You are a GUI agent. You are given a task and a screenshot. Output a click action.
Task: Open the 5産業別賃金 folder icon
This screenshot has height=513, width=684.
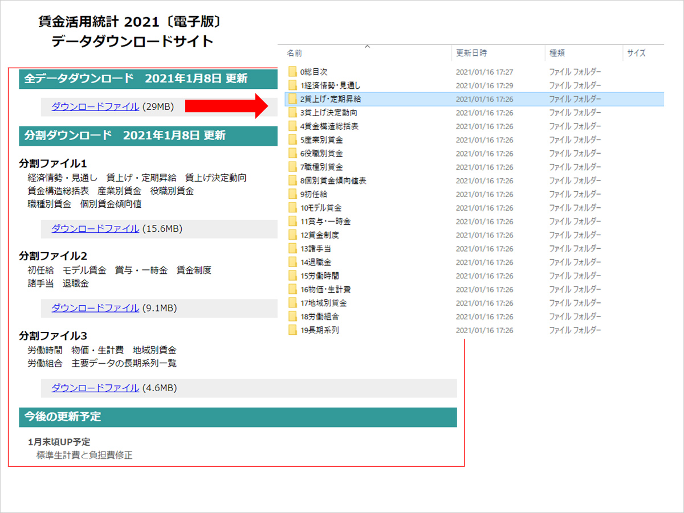click(x=293, y=140)
